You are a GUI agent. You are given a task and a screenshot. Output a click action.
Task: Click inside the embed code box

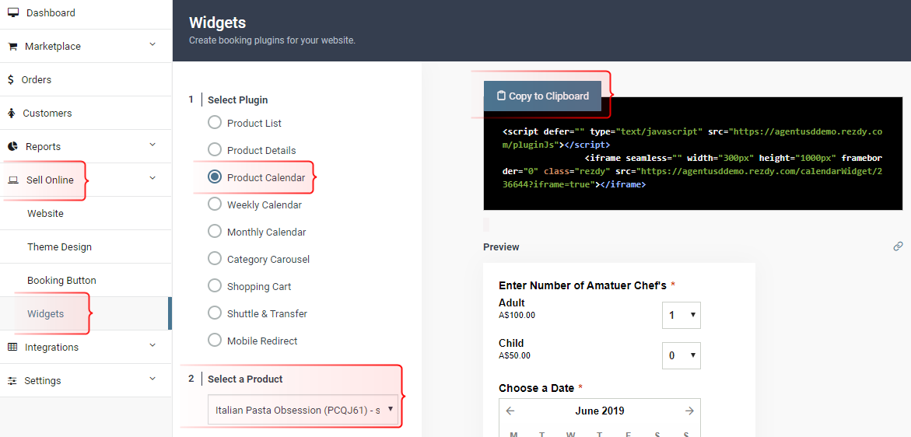point(692,154)
